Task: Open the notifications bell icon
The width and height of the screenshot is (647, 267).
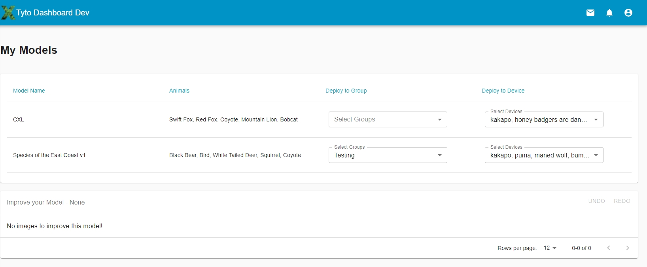Action: [609, 13]
